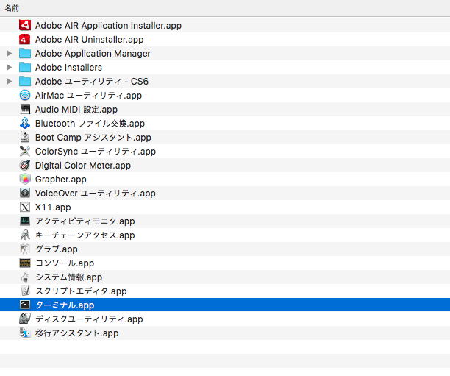The image size is (450, 376).
Task: Select the Adobe Installers folder name
Action: 68,68
